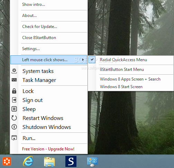Open the Control Panel taskbar icon
The height and width of the screenshot is (168, 174).
point(92,162)
